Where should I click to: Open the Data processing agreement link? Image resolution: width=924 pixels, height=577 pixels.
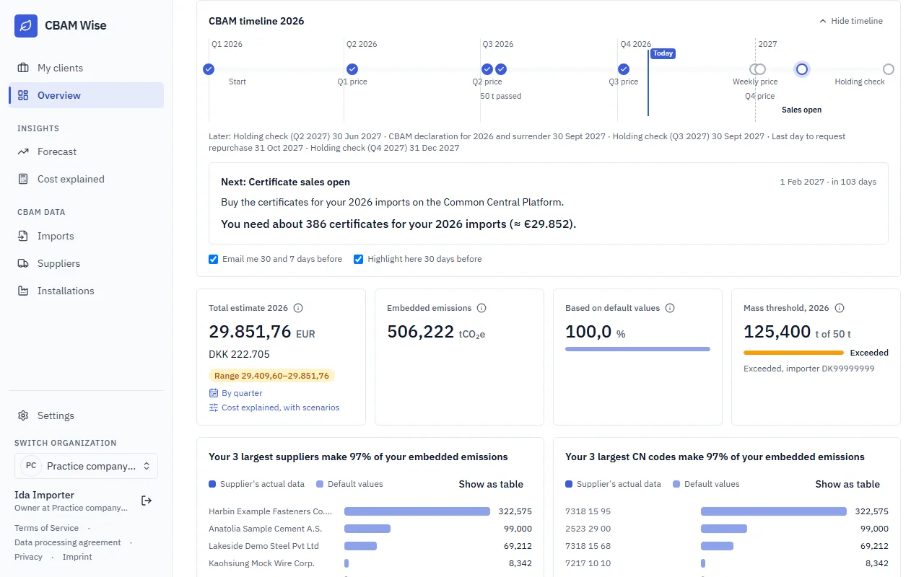point(68,542)
